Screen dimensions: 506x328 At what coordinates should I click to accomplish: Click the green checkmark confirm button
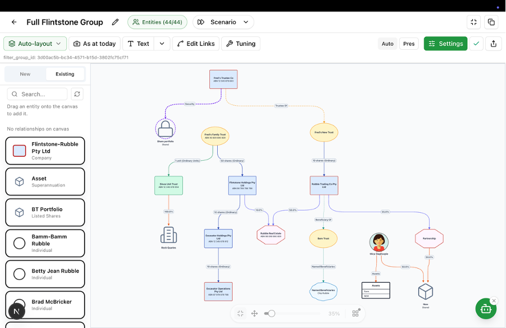476,44
